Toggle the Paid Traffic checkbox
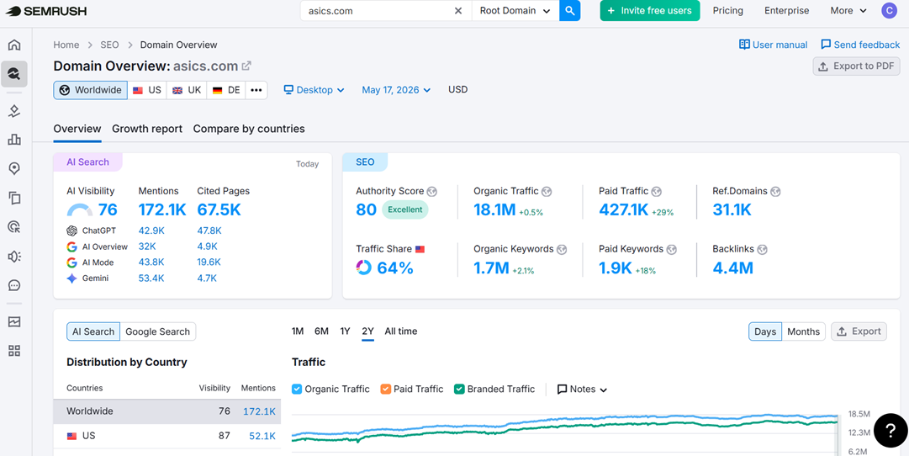Viewport: 909px width, 456px height. click(385, 389)
